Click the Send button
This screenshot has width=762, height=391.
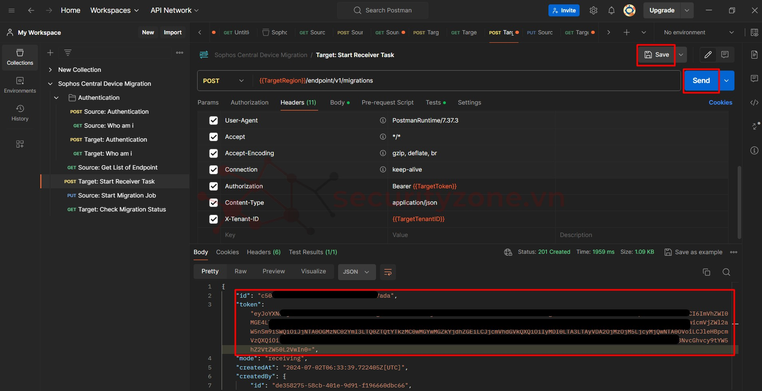(701, 81)
